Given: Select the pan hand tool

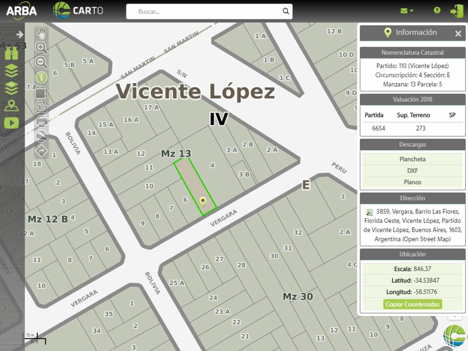Looking at the screenshot, I should (41, 33).
